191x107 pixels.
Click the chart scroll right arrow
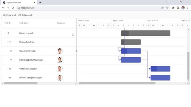tap(186, 83)
